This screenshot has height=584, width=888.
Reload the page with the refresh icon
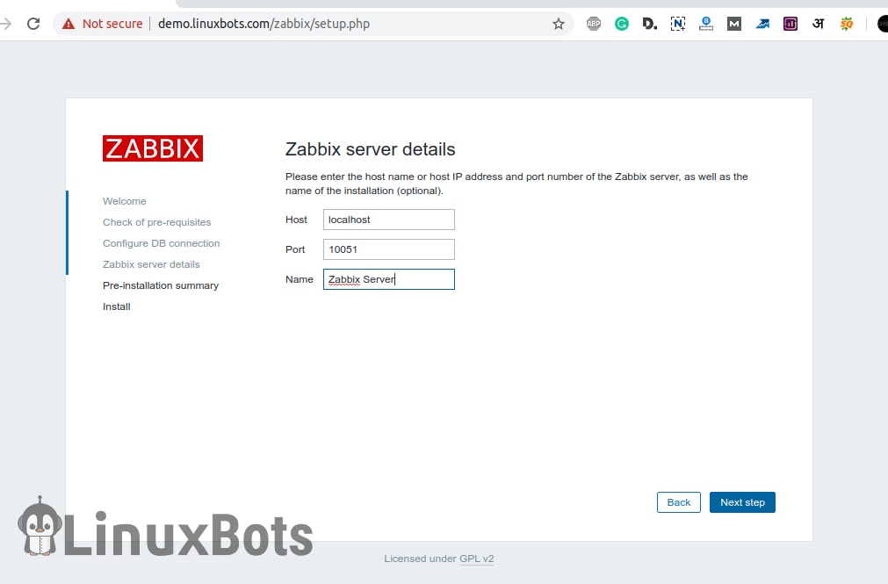click(33, 24)
